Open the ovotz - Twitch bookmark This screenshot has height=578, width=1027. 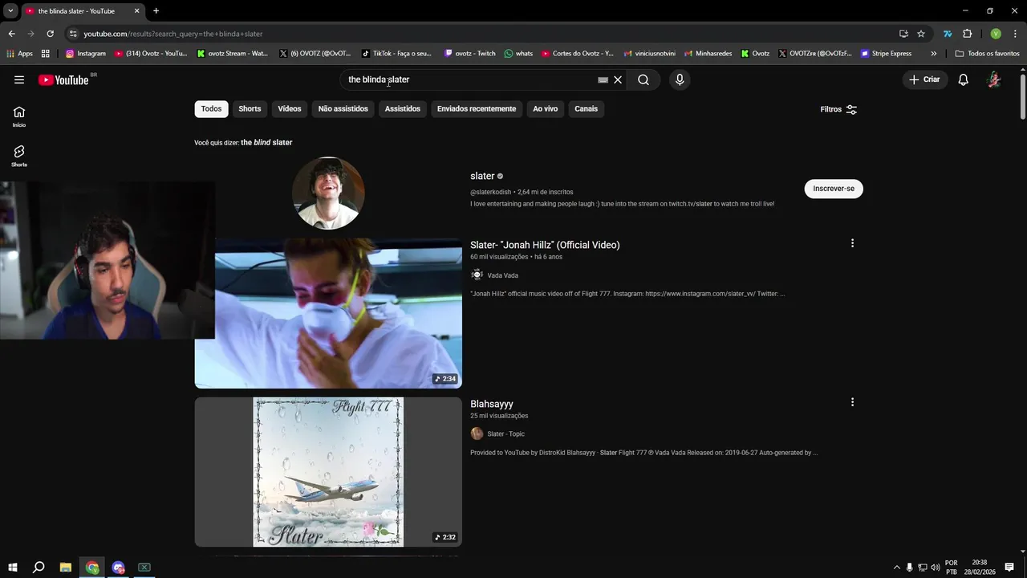click(470, 54)
